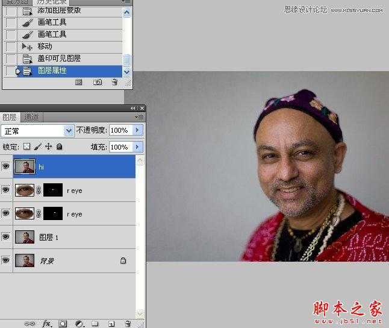This screenshot has height=328, width=389.
Task: Click the icon beside the 添加图层蒙版 history state
Action: click(27, 11)
